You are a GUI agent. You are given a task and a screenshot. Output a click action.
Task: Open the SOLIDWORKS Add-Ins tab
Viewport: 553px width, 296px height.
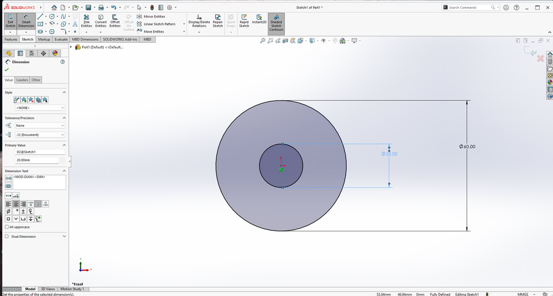coord(120,39)
